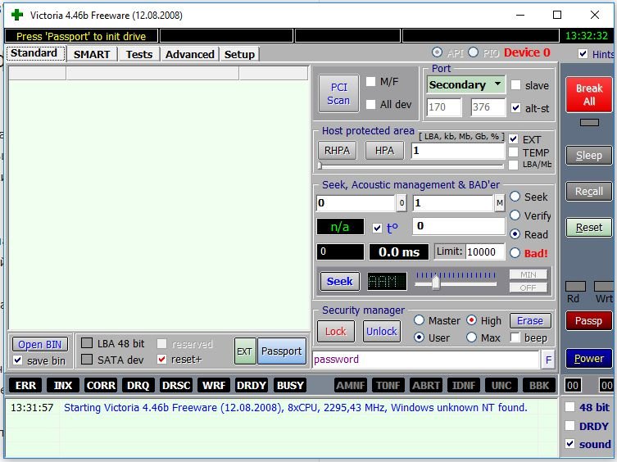The image size is (617, 462).
Task: Click the ERR status indicator
Action: pos(25,385)
